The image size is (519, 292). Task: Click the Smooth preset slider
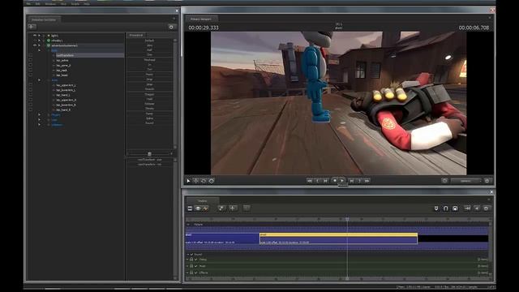(x=149, y=89)
